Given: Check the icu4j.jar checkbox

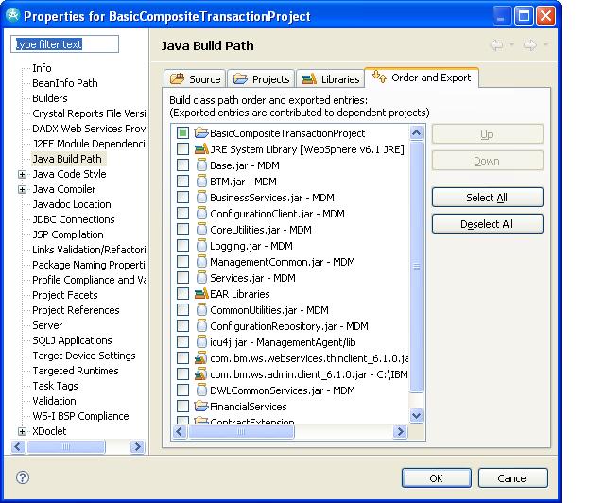Looking at the screenshot, I should coord(182,342).
